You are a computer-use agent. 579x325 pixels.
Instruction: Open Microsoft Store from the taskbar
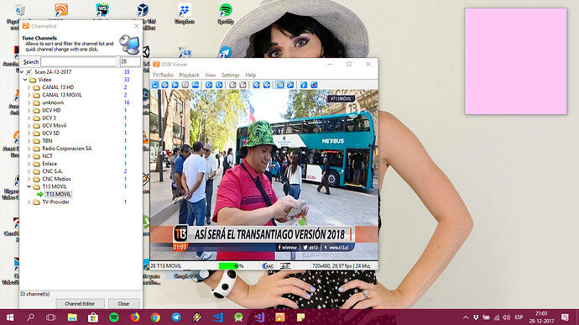point(93,317)
